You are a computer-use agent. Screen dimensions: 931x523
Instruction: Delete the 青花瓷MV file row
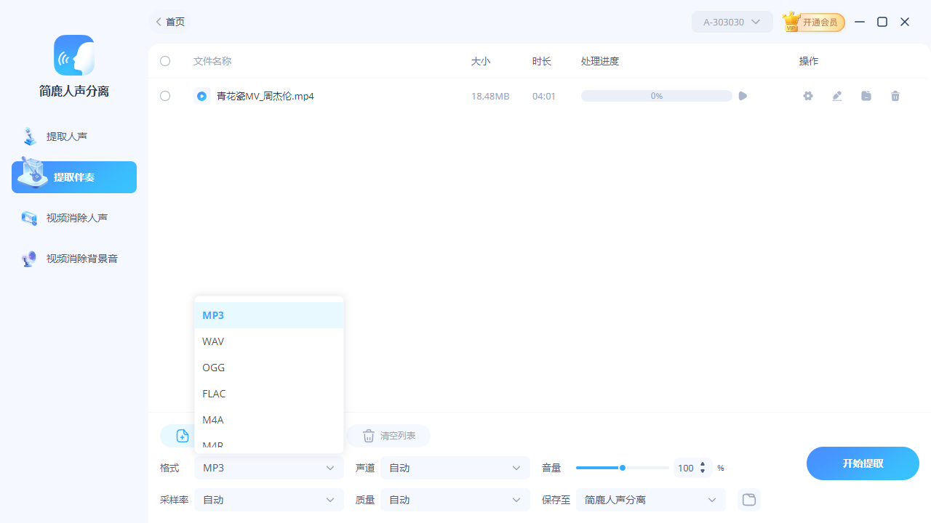(x=895, y=95)
